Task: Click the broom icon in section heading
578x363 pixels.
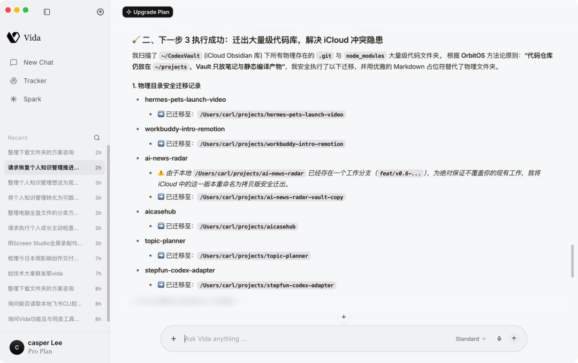Action: pyautogui.click(x=136, y=40)
